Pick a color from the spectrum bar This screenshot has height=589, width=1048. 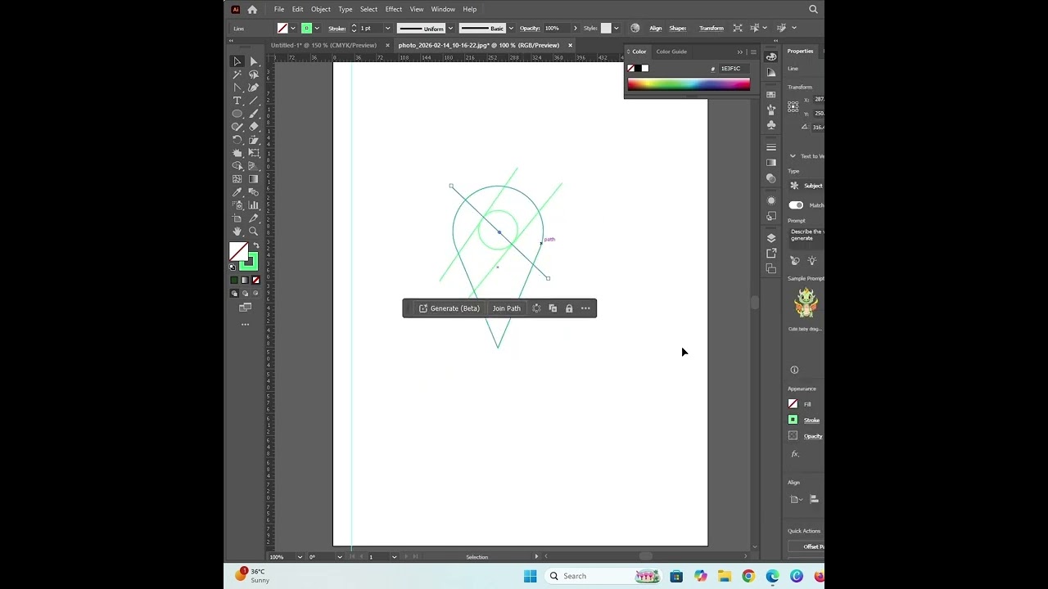click(x=689, y=83)
